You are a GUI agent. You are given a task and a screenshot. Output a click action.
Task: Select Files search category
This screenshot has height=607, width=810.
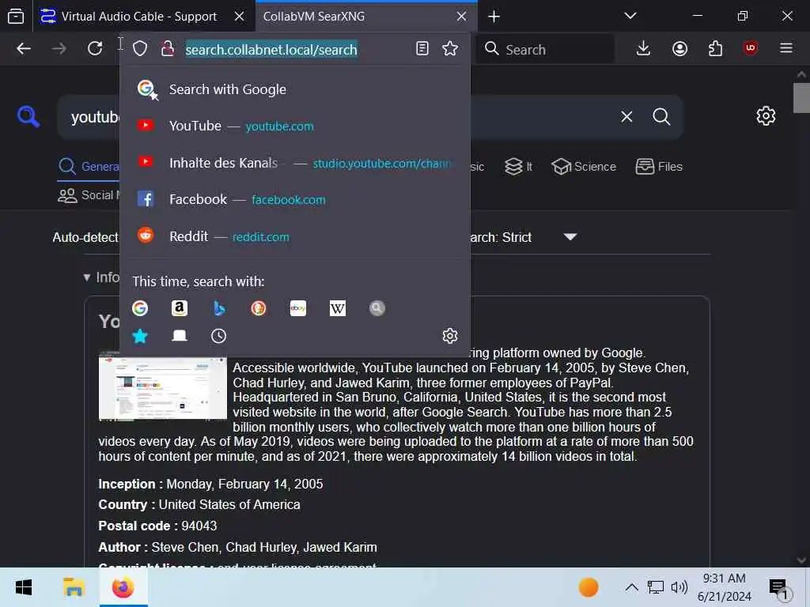click(x=659, y=167)
